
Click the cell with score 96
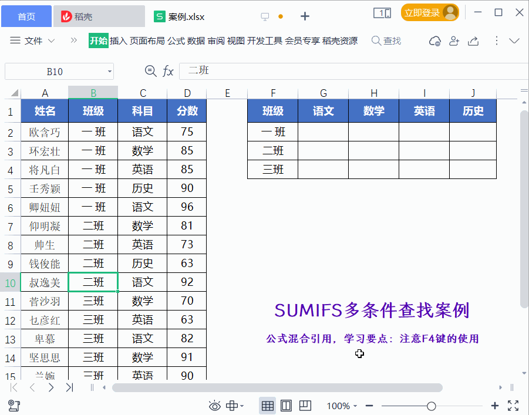(187, 207)
